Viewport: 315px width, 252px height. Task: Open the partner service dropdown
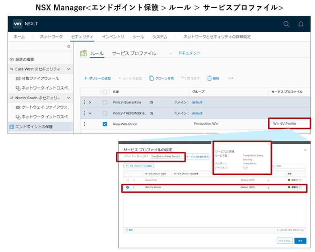[167, 156]
